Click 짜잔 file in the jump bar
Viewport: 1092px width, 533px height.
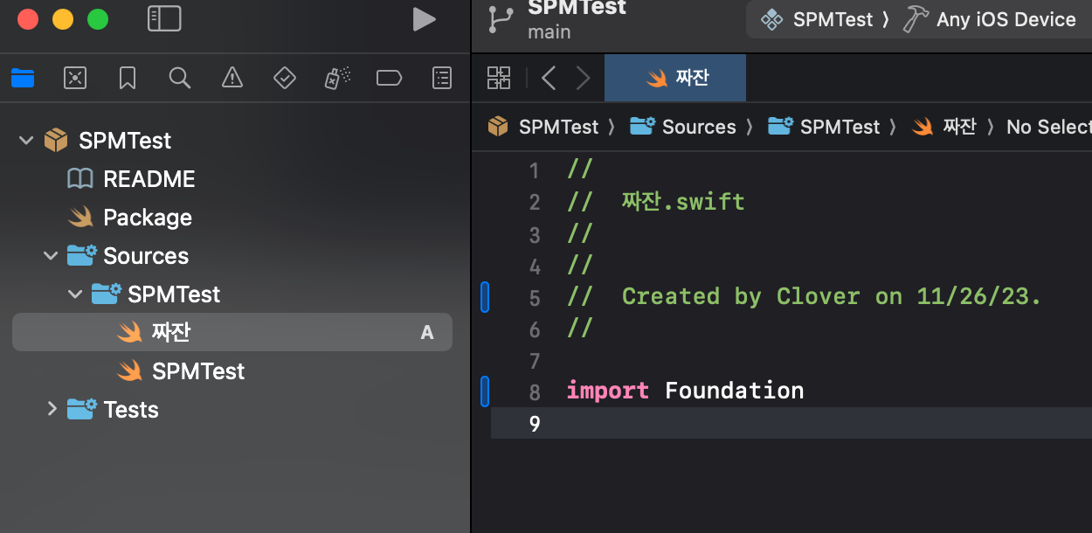(x=943, y=127)
